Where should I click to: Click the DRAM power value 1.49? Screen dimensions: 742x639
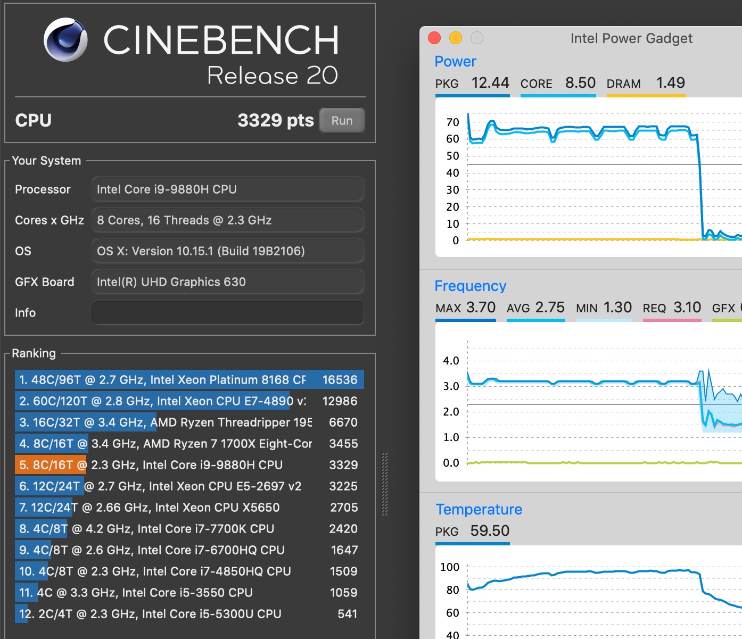pos(670,83)
